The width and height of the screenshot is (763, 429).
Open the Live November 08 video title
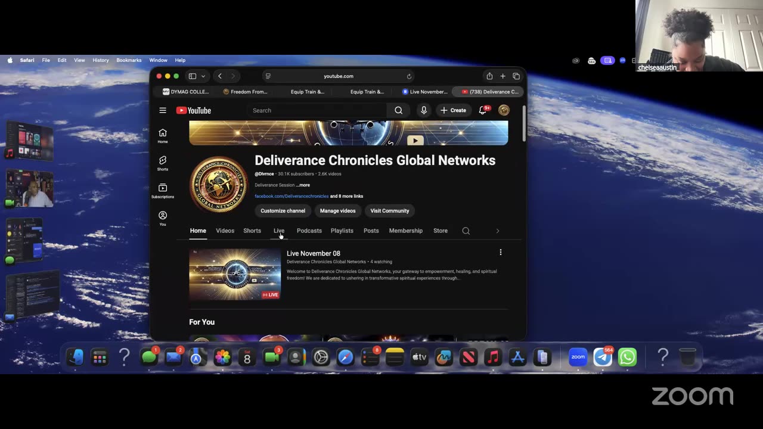coord(314,253)
